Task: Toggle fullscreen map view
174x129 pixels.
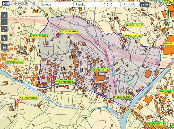Action: (x=4, y=29)
